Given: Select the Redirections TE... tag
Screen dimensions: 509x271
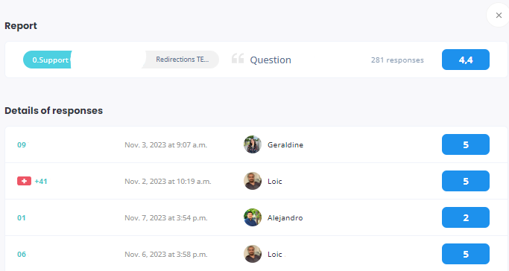Looking at the screenshot, I should [x=180, y=60].
